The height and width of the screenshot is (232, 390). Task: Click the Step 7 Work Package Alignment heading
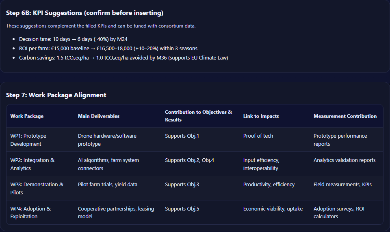pos(56,95)
